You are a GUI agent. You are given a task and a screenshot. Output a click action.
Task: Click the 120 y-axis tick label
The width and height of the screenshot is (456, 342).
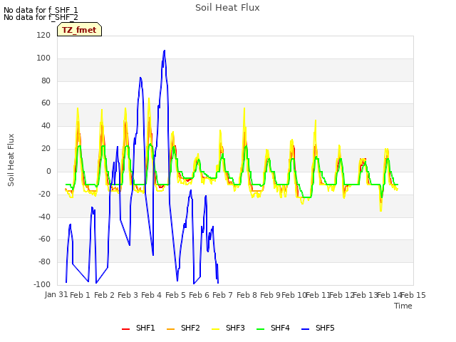click(43, 35)
